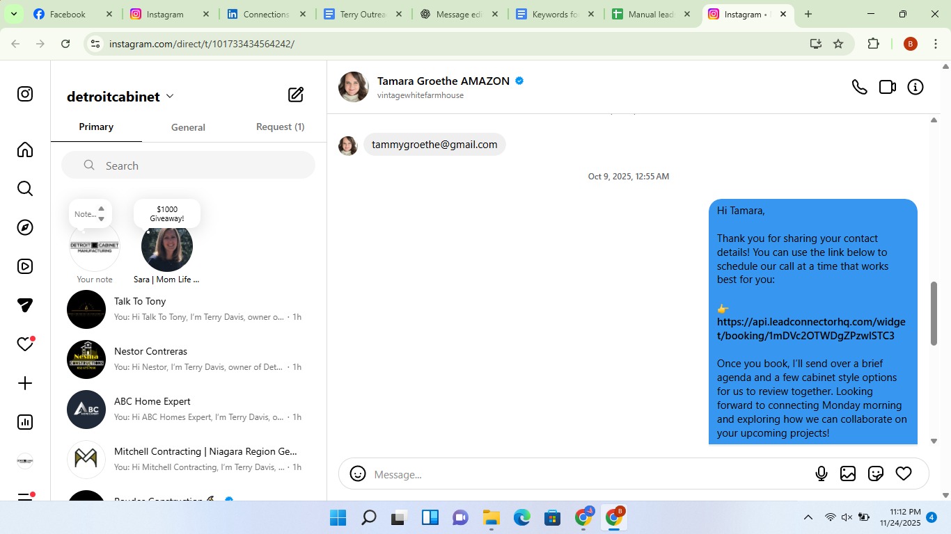Click the Message input field
The image size is (951, 534).
pos(585,474)
